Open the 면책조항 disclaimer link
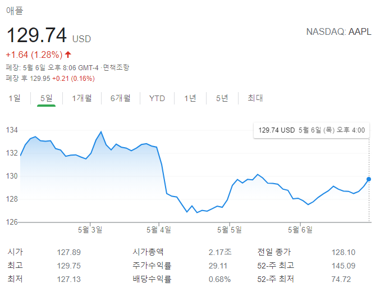This screenshot has height=296, width=380. [x=116, y=67]
